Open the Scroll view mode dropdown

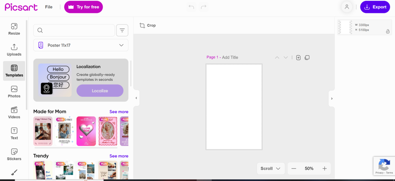[x=271, y=169]
